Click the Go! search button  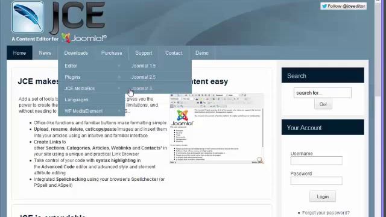(x=323, y=104)
